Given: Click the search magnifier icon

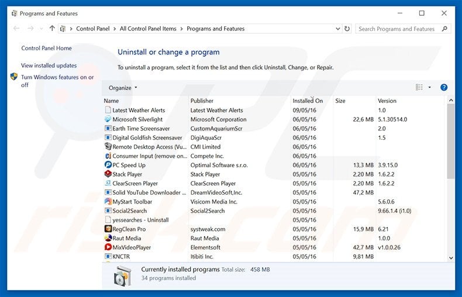Looking at the screenshot, I should tap(444, 29).
